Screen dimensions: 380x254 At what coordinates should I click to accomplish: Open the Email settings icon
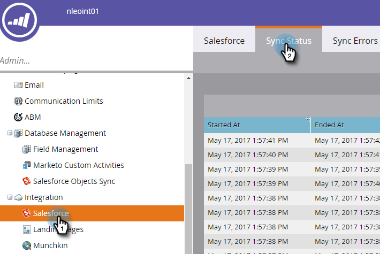click(18, 85)
